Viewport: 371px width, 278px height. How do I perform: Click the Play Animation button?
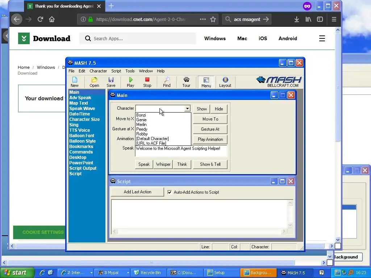click(x=210, y=139)
